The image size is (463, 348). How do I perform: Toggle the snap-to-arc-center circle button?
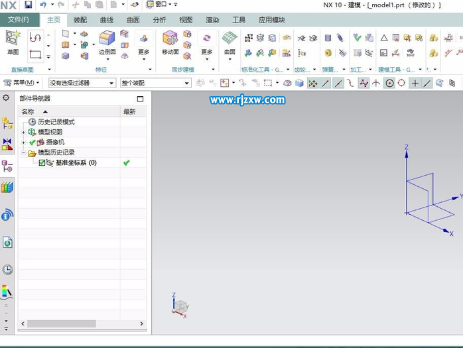tap(389, 83)
